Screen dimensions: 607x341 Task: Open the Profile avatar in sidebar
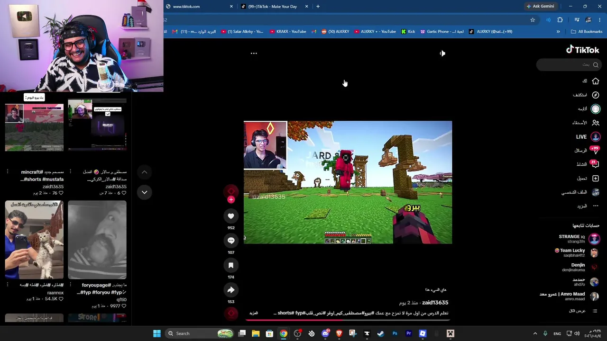pyautogui.click(x=595, y=192)
